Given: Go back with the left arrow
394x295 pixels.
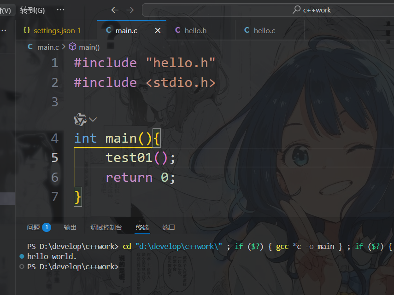Looking at the screenshot, I should click(x=115, y=10).
